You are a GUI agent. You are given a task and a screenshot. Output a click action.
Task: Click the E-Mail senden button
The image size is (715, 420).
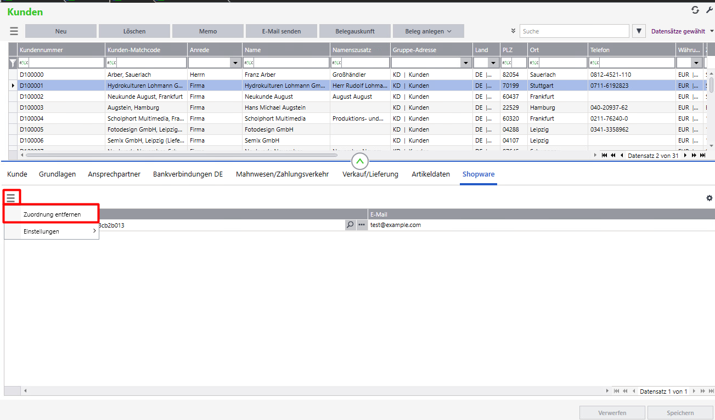pyautogui.click(x=281, y=31)
